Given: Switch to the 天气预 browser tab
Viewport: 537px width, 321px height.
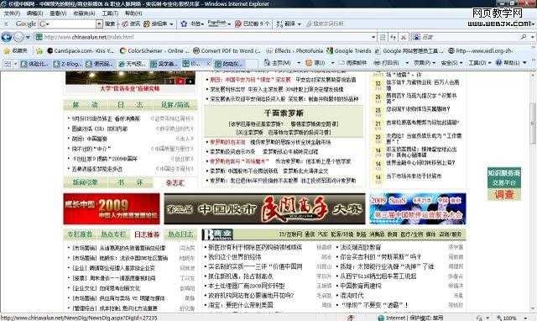Looking at the screenshot, I should (x=132, y=64).
